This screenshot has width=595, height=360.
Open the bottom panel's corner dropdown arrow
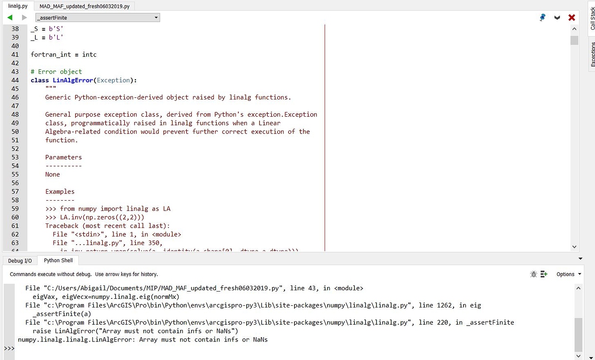580,258
